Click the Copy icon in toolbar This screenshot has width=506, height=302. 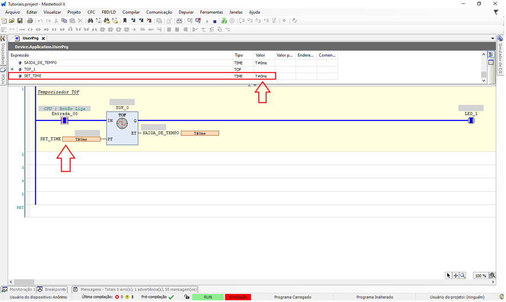tap(64, 21)
